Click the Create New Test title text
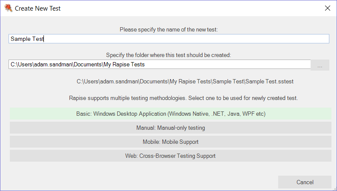This screenshot has width=337, height=191. point(38,8)
